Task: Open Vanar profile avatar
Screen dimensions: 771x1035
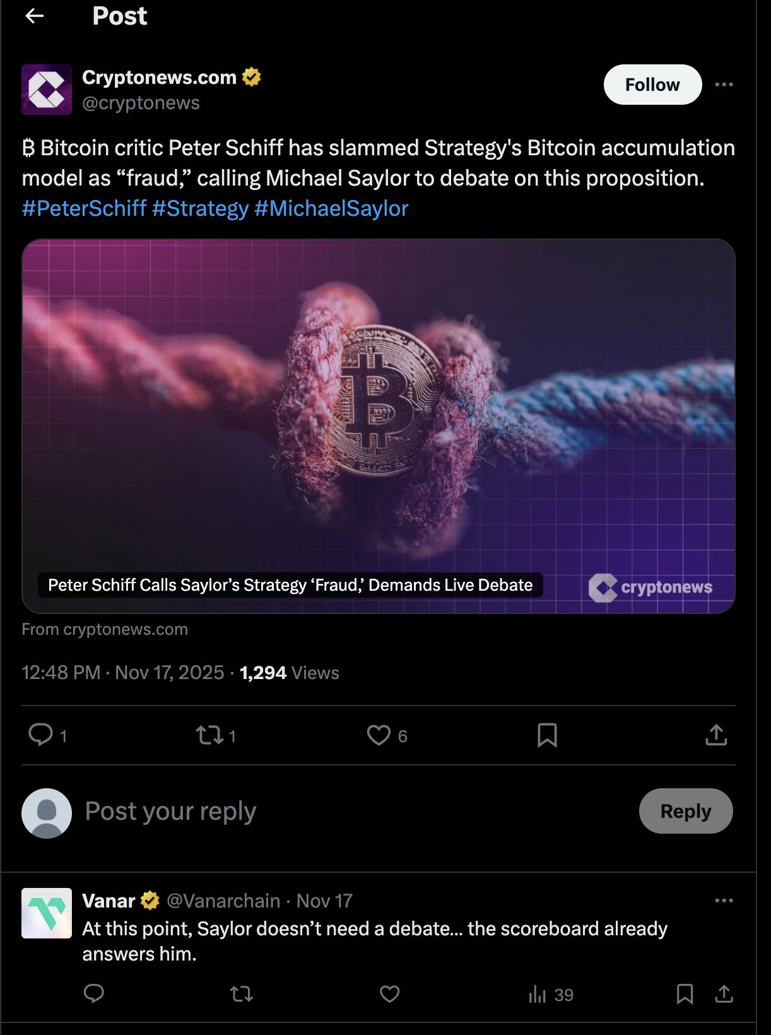Action: point(47,913)
